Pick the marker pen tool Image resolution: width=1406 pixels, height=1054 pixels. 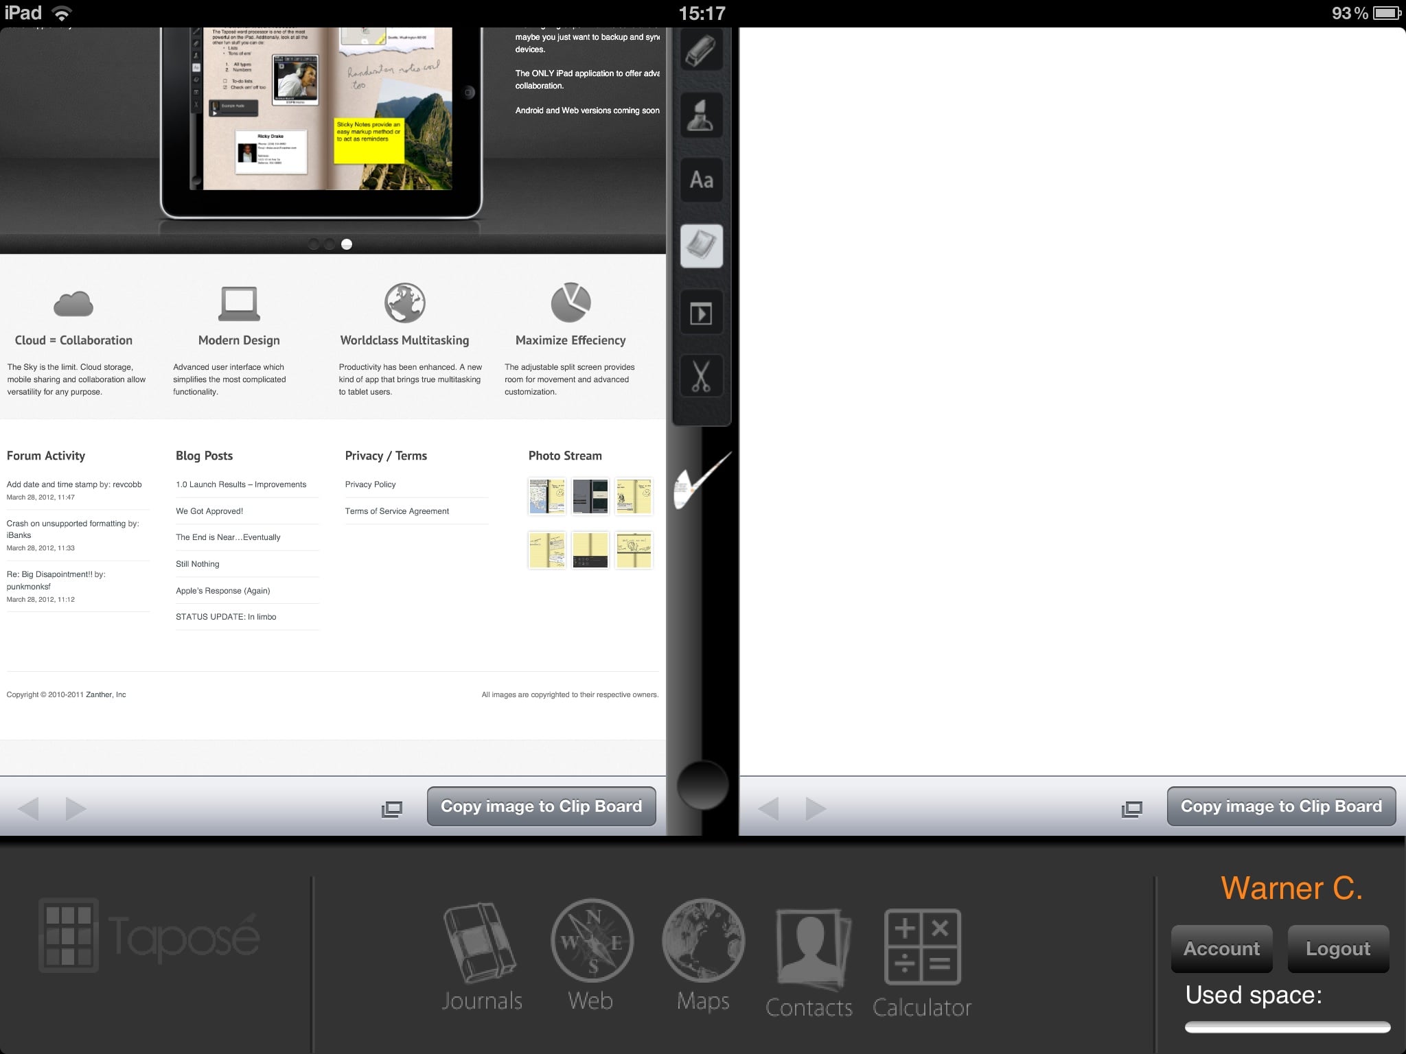click(x=701, y=115)
